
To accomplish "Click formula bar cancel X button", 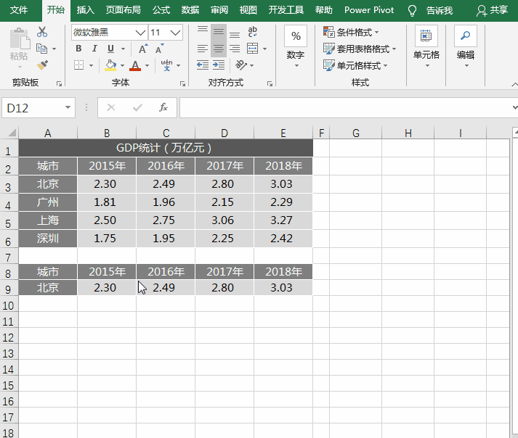I will coord(111,107).
